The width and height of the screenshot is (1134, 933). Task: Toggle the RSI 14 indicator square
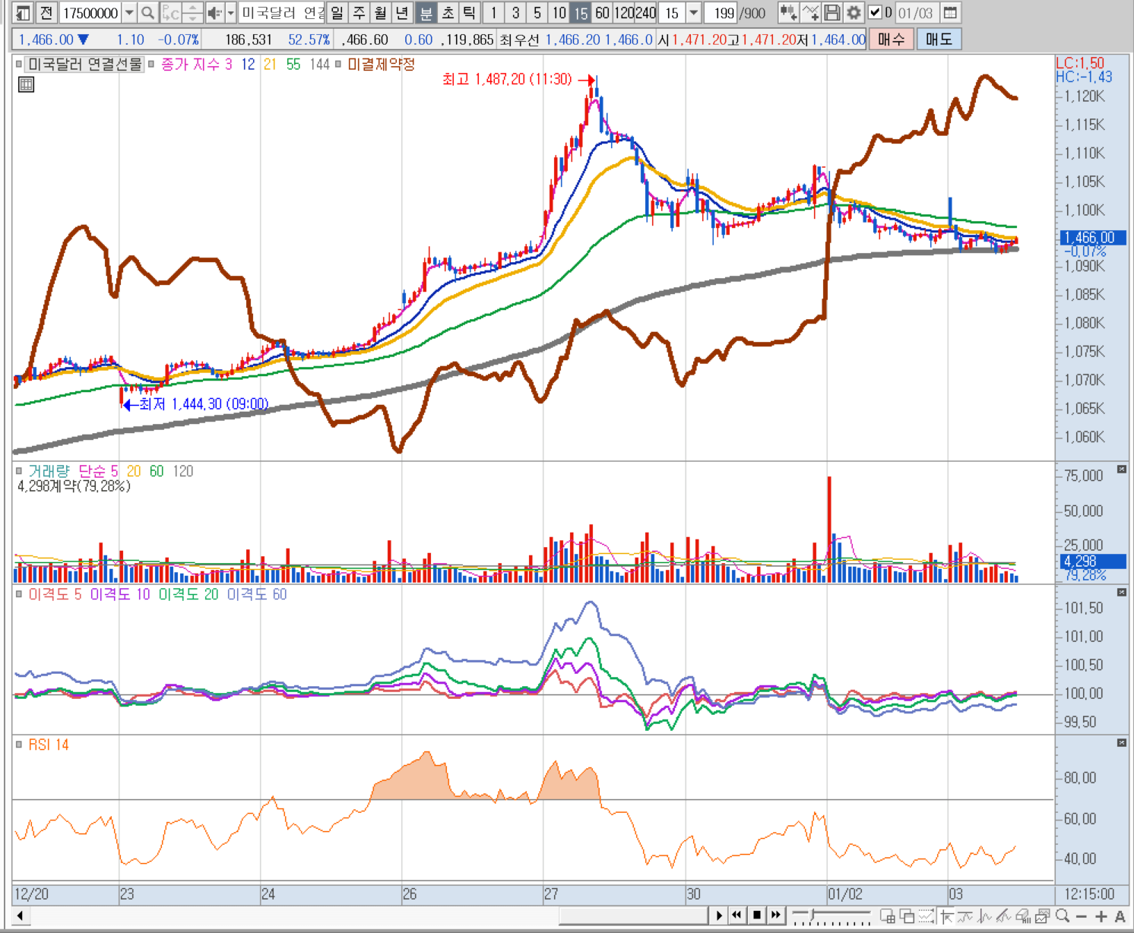19,745
